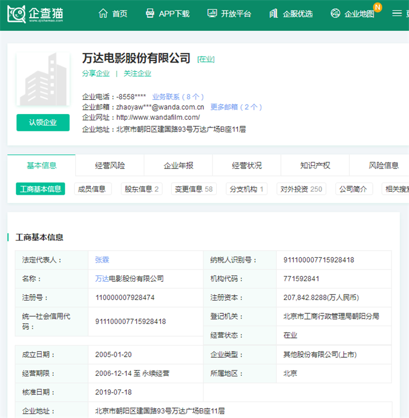Click the company website http://www.wandafilm.com/
Viewport: 409px width, 418px height.
158,118
